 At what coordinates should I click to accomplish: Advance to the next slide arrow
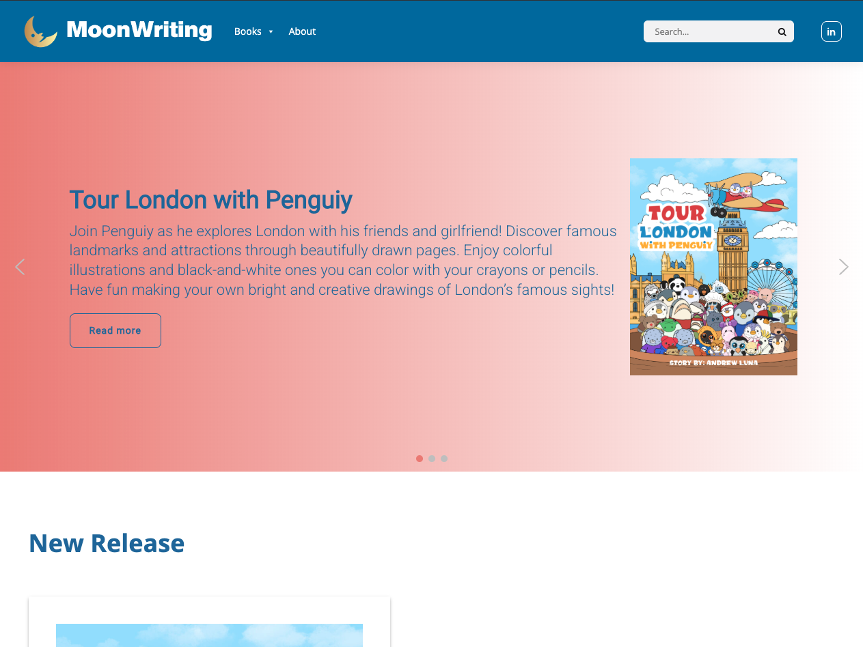click(x=844, y=267)
